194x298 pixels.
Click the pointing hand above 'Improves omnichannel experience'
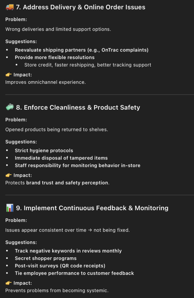(x=8, y=75)
